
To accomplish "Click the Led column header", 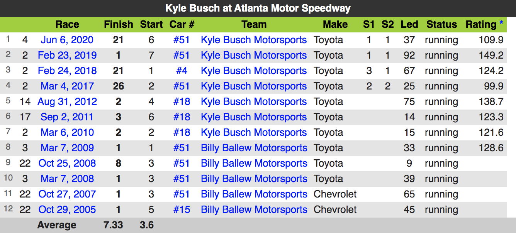I will click(409, 24).
